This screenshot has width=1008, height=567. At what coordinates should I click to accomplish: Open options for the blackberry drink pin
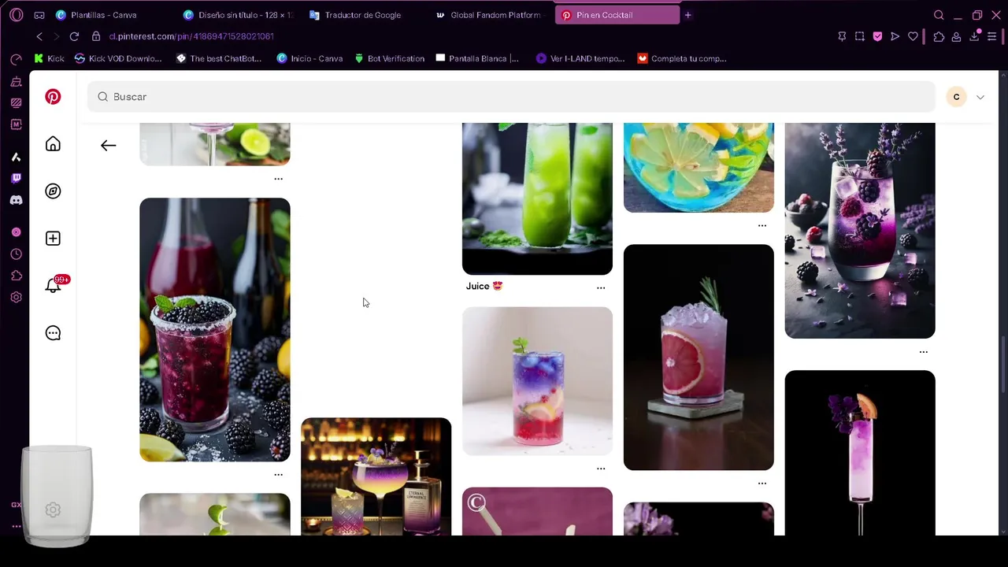pyautogui.click(x=278, y=475)
